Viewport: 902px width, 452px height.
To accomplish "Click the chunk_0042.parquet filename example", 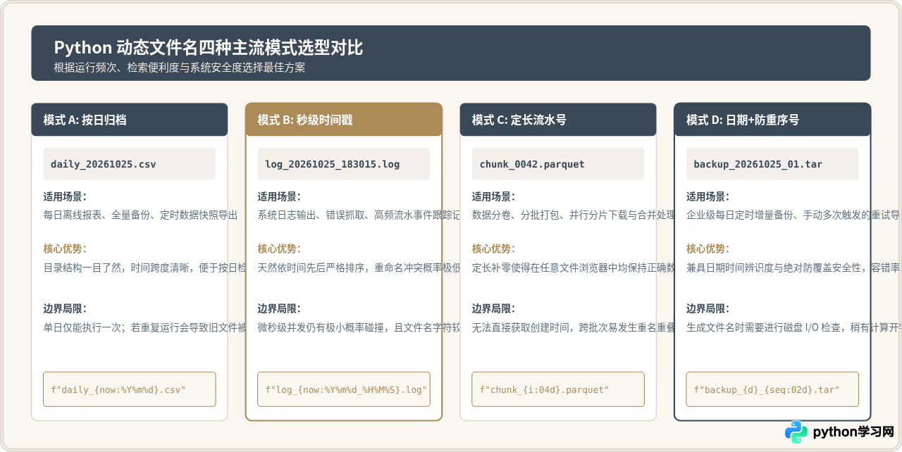I will tap(558, 164).
